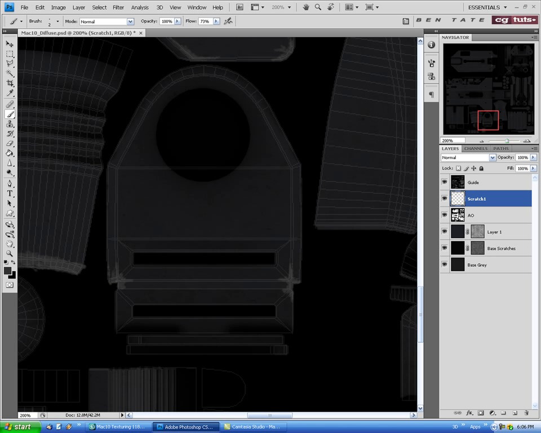Viewport: 541px width, 433px height.
Task: Switch to the Channels tab
Action: [x=476, y=149]
